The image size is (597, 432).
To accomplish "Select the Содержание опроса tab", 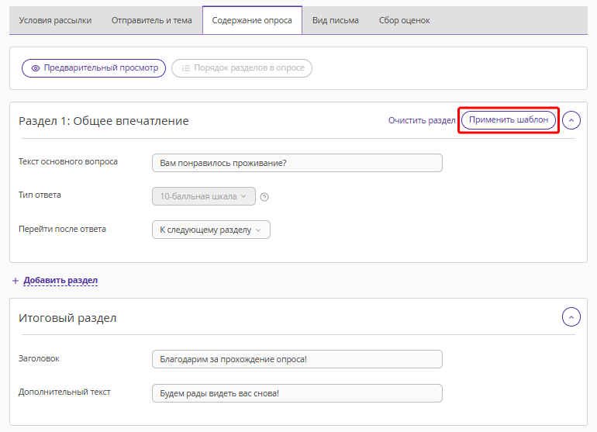I will point(252,20).
